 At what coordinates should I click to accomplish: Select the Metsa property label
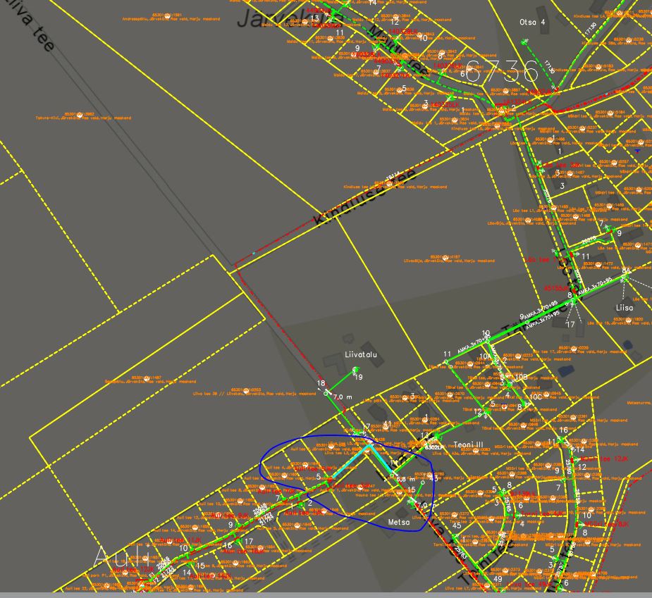pos(399,523)
